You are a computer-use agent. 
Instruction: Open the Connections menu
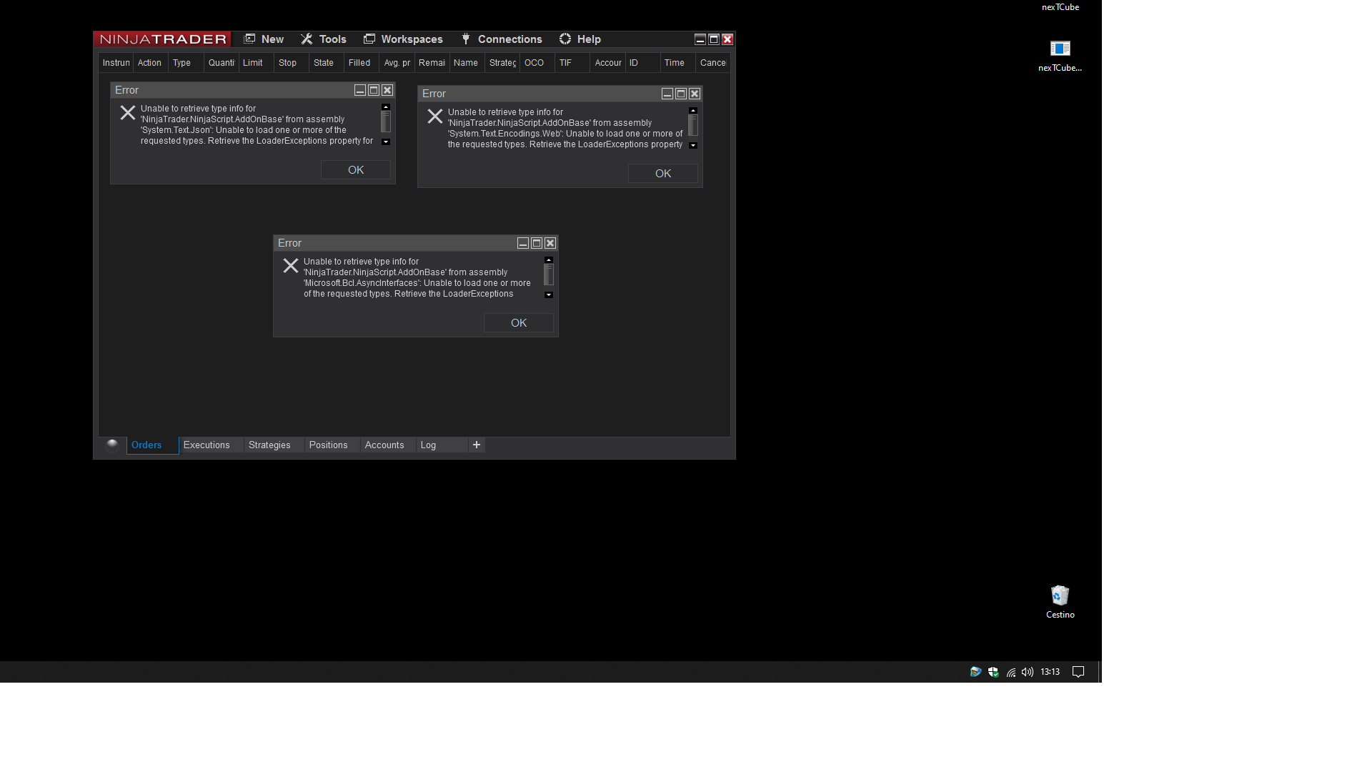(502, 39)
